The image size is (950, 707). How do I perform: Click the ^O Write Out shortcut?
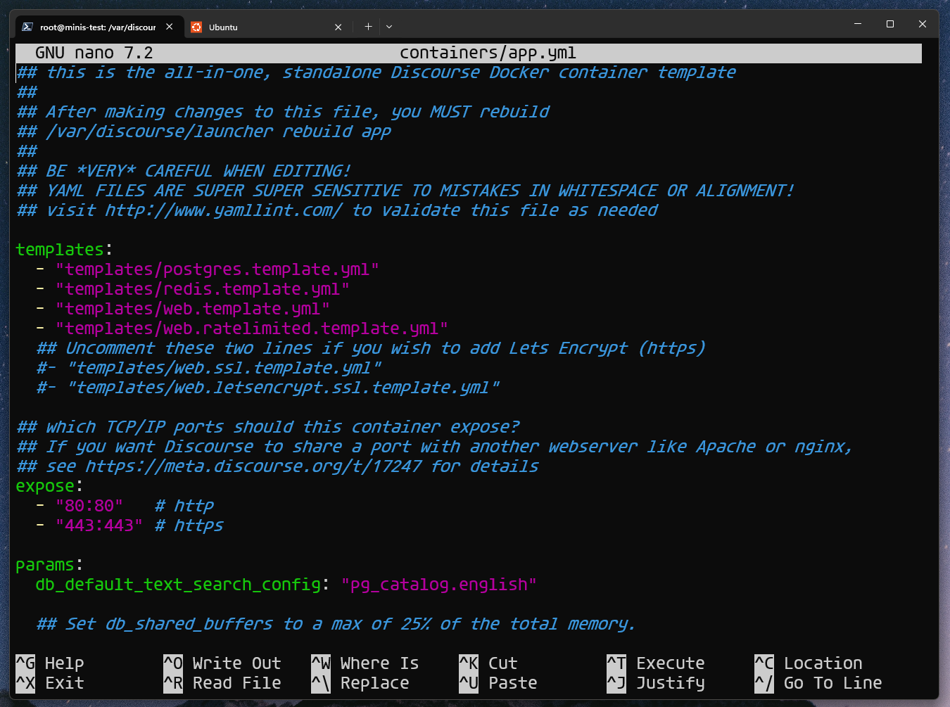pyautogui.click(x=222, y=663)
